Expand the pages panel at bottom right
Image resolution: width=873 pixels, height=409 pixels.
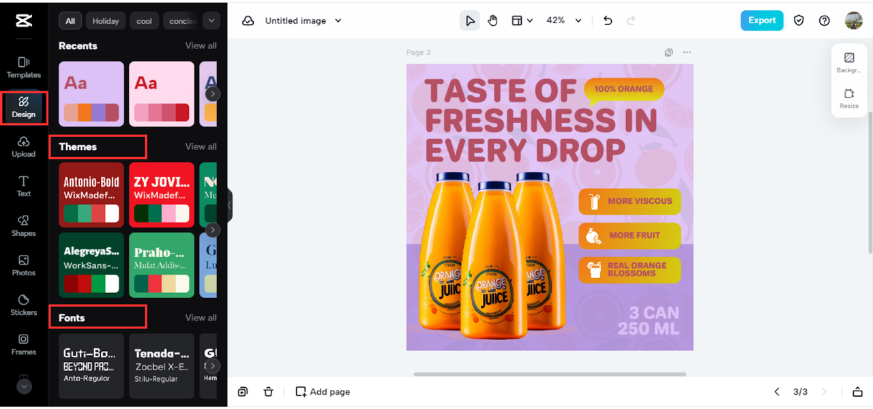pyautogui.click(x=857, y=392)
